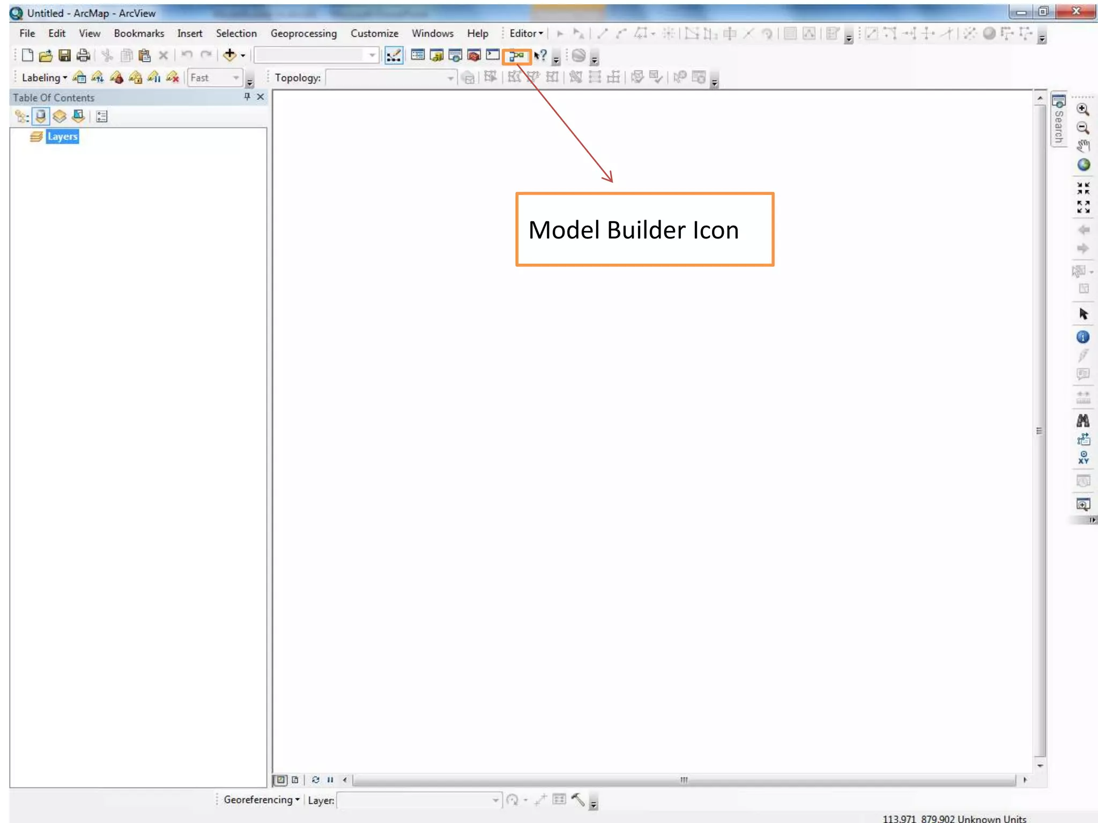Save the map document with floppy icon
This screenshot has width=1098, height=823.
[64, 55]
